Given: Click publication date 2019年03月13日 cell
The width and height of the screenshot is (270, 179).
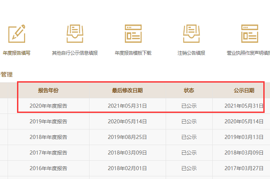Looking at the screenshot, I should point(244,137).
